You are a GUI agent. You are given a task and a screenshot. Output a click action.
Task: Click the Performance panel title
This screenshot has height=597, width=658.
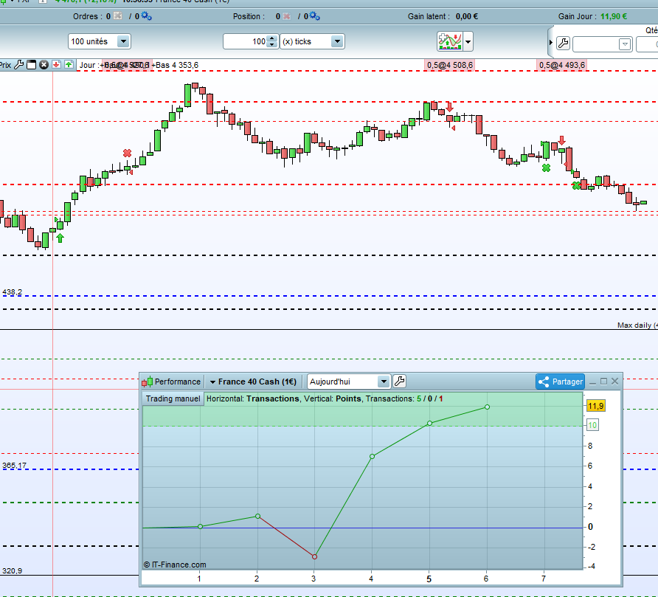[x=177, y=382]
